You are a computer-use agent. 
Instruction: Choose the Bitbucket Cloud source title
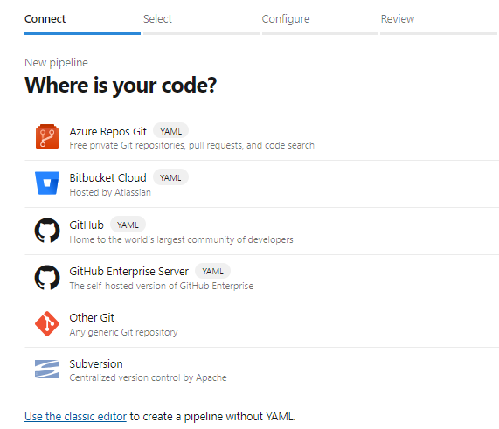(x=107, y=177)
